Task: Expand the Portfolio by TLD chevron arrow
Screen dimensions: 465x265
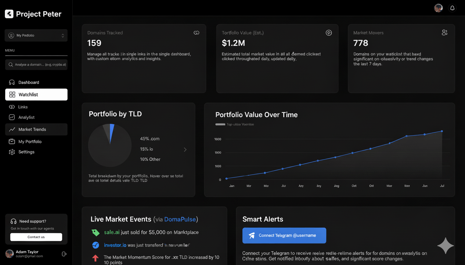Action: click(x=185, y=149)
